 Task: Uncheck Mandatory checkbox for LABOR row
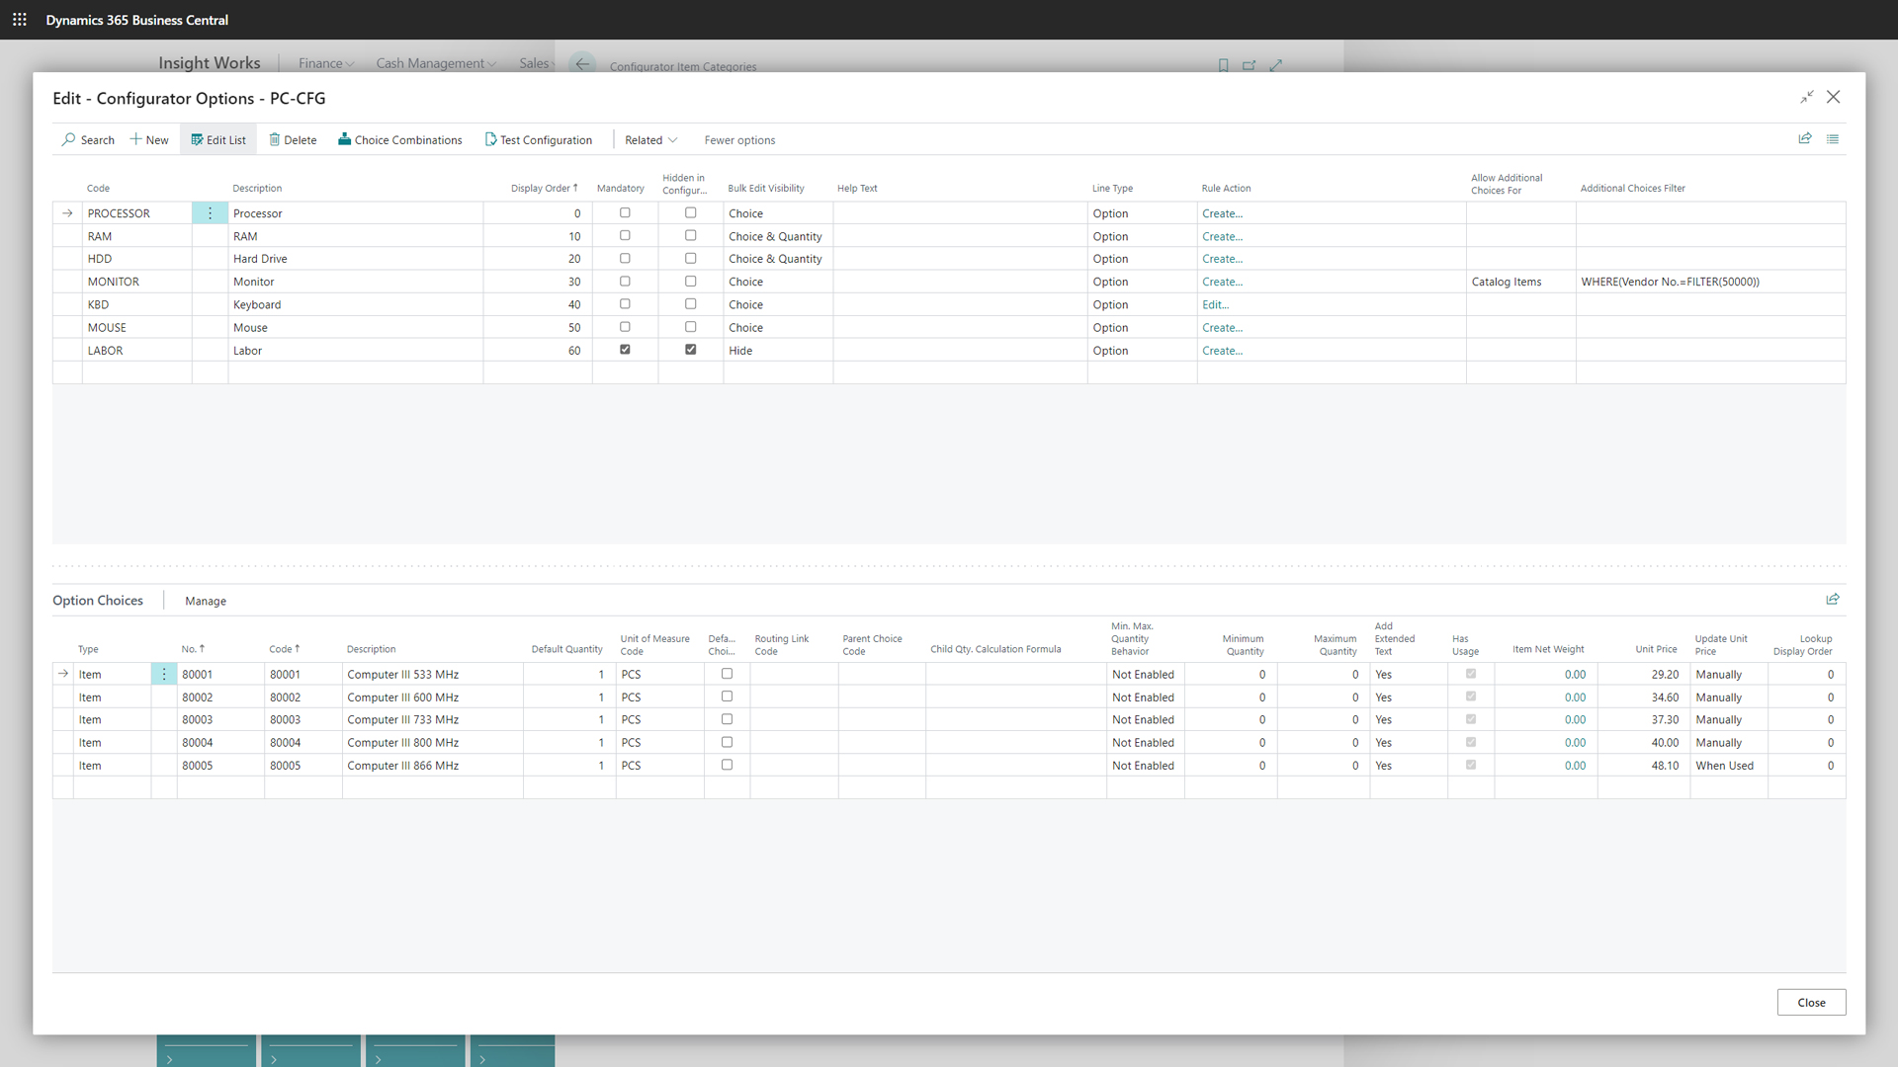click(625, 350)
